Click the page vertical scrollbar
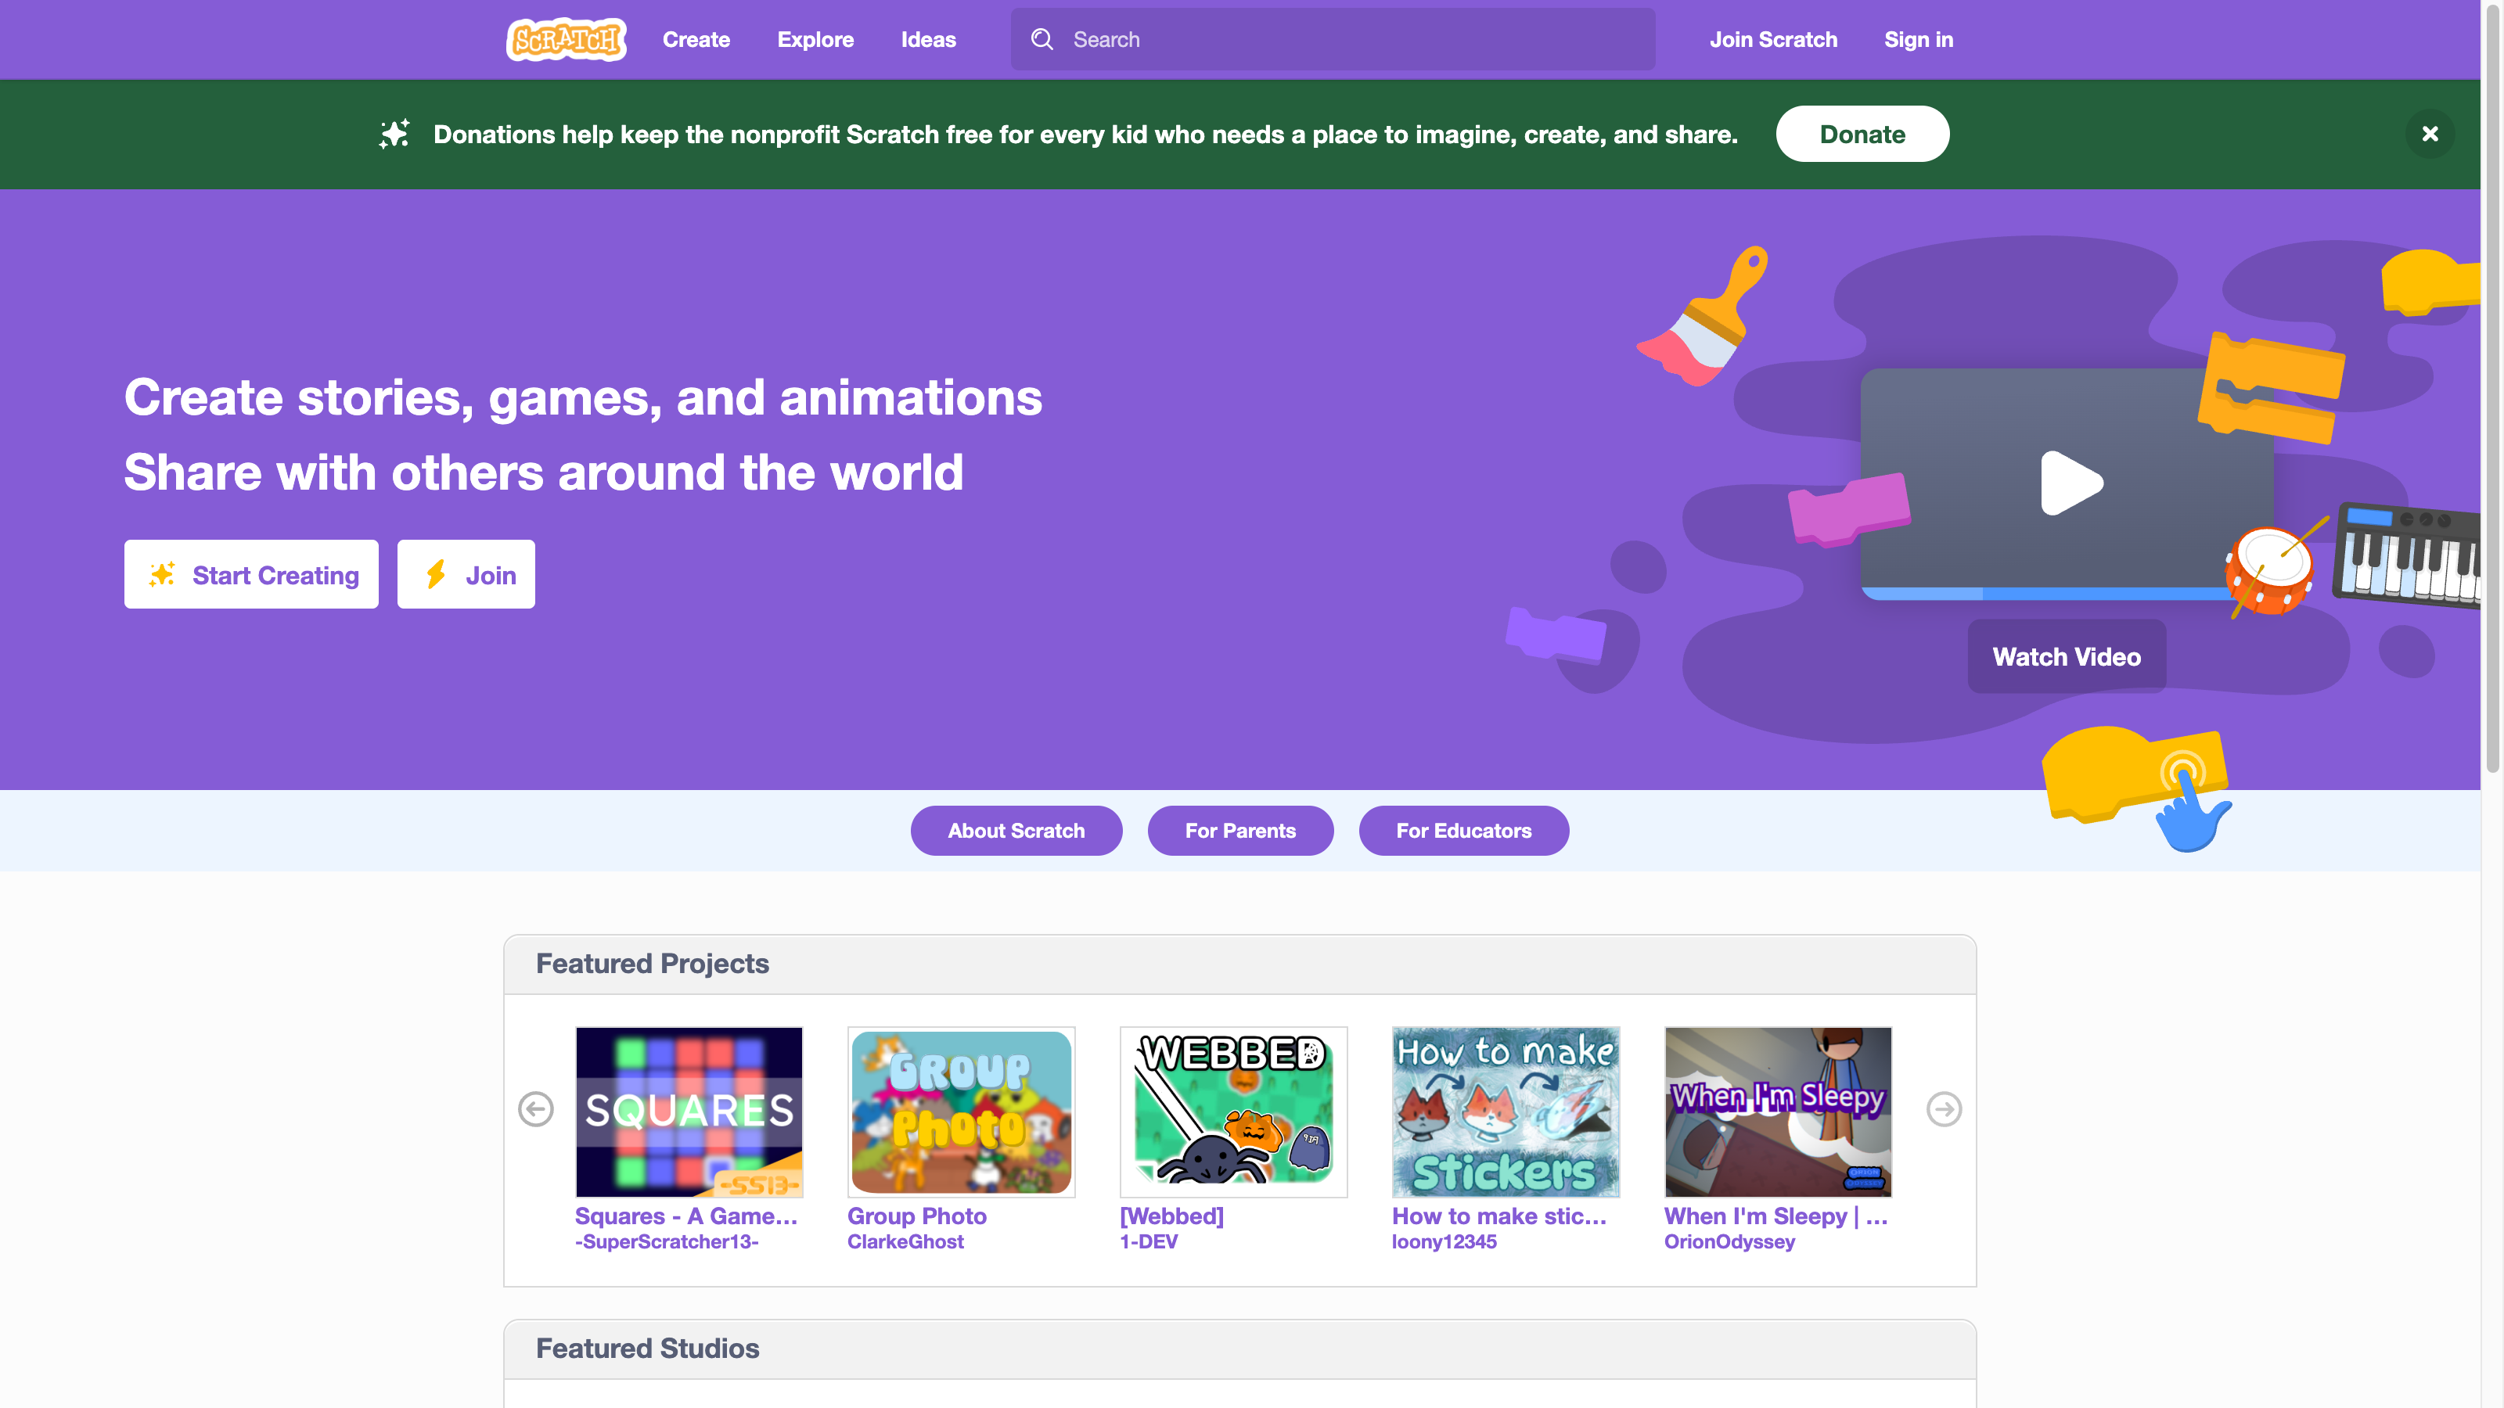Image resolution: width=2504 pixels, height=1408 pixels. (x=2491, y=389)
